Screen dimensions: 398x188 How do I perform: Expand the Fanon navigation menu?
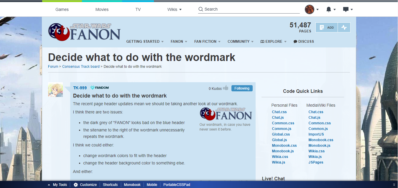point(179,42)
